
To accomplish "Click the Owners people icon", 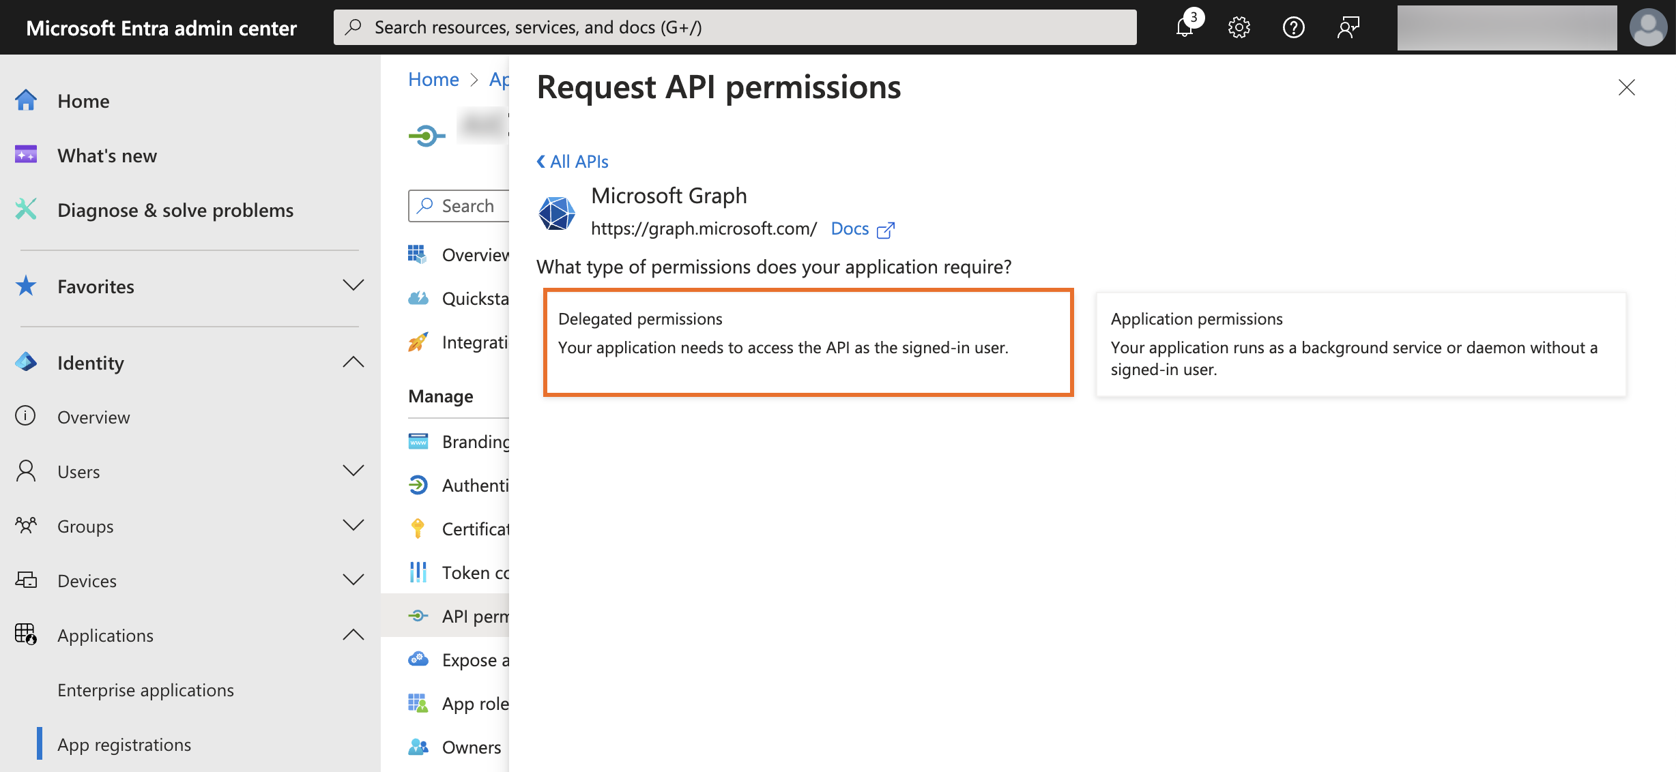I will [418, 747].
